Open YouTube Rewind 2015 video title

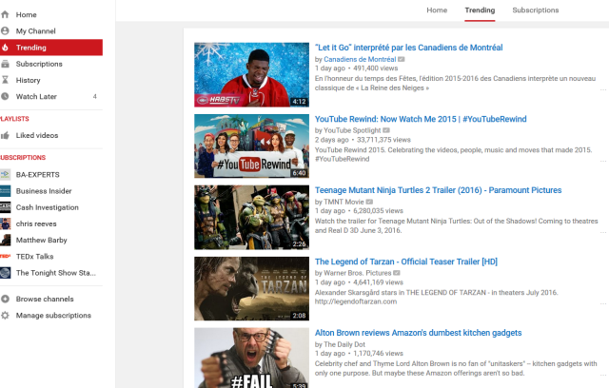pyautogui.click(x=421, y=119)
